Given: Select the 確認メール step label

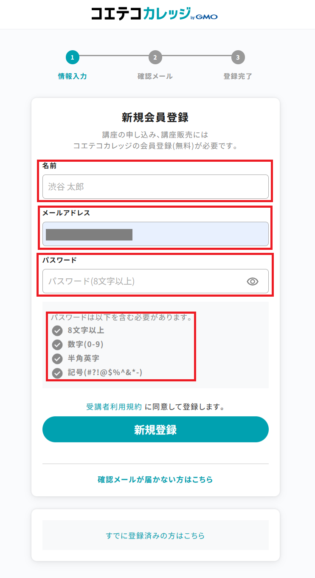Looking at the screenshot, I should point(155,77).
